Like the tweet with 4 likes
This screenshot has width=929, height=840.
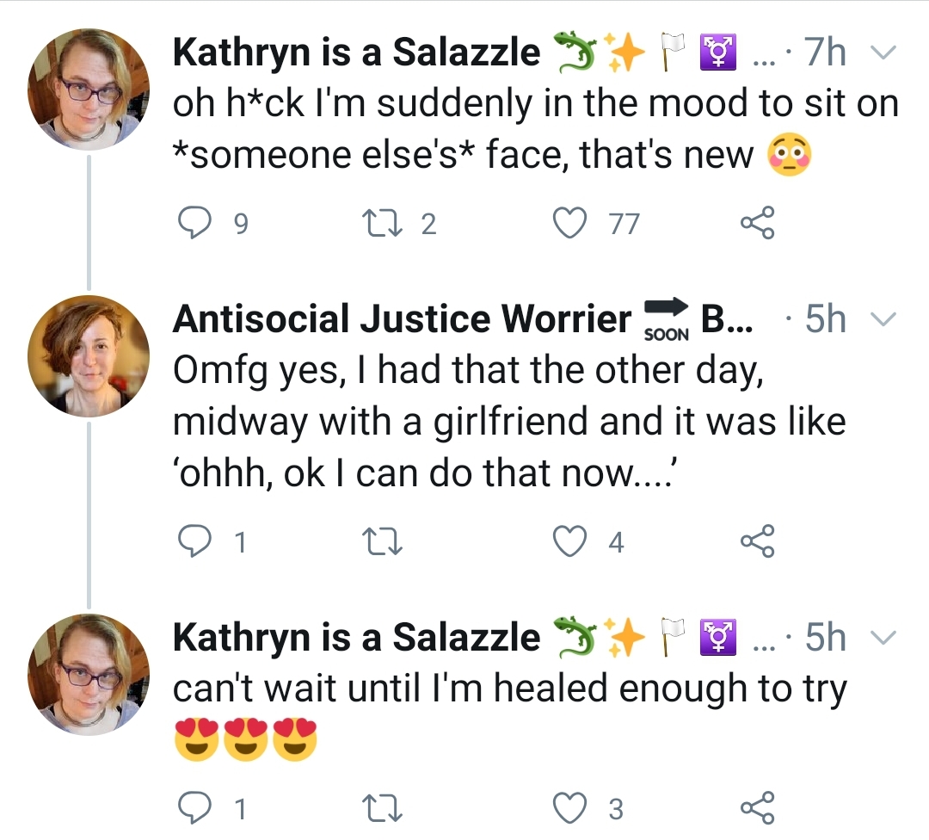tap(570, 542)
